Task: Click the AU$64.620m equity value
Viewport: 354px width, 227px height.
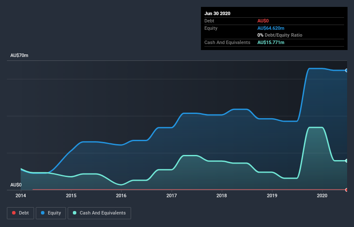Action: [x=271, y=28]
